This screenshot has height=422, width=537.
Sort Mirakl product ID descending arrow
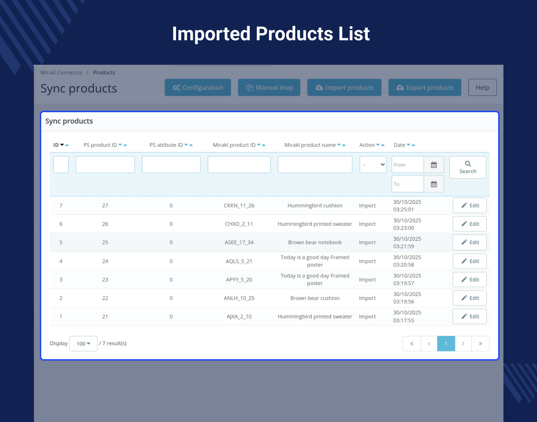click(259, 145)
